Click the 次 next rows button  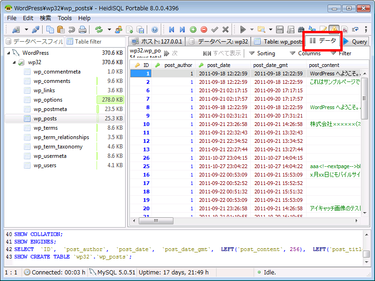coord(171,53)
